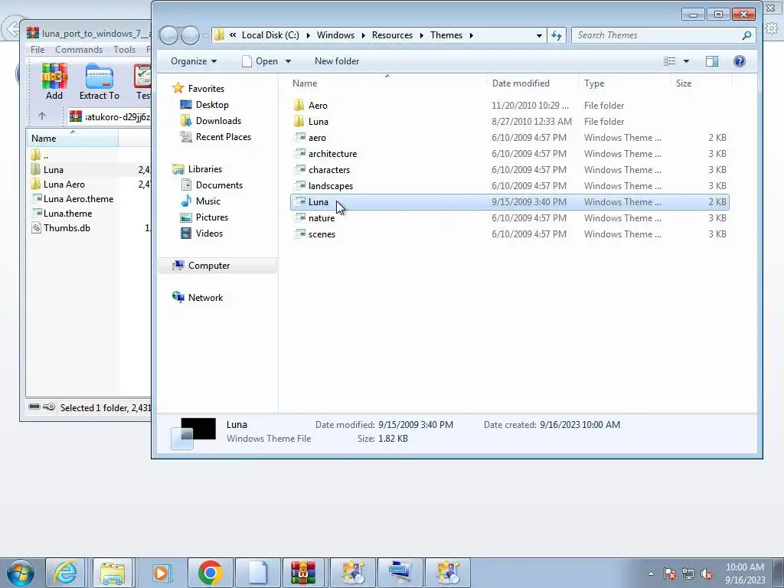This screenshot has height=588, width=784.
Task: Navigate to Windows breadcrumb
Action: point(335,35)
